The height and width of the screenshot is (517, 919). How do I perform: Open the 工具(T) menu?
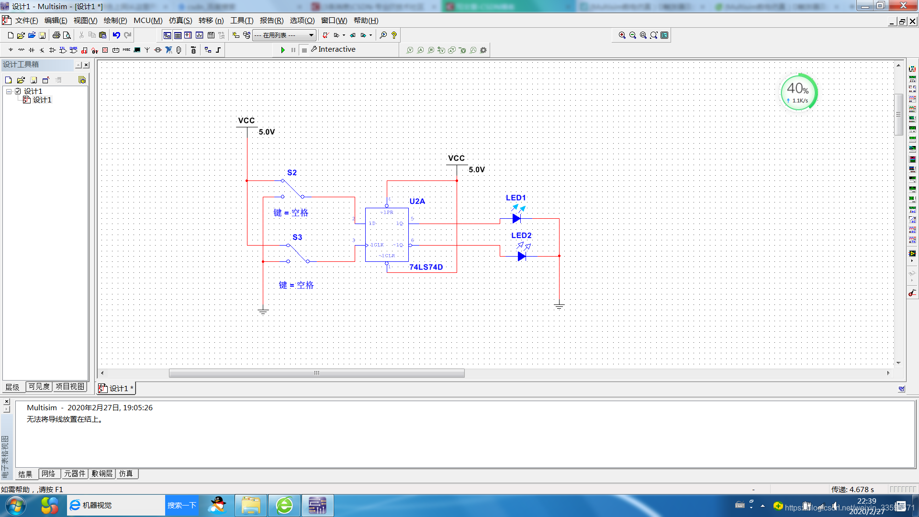click(242, 21)
